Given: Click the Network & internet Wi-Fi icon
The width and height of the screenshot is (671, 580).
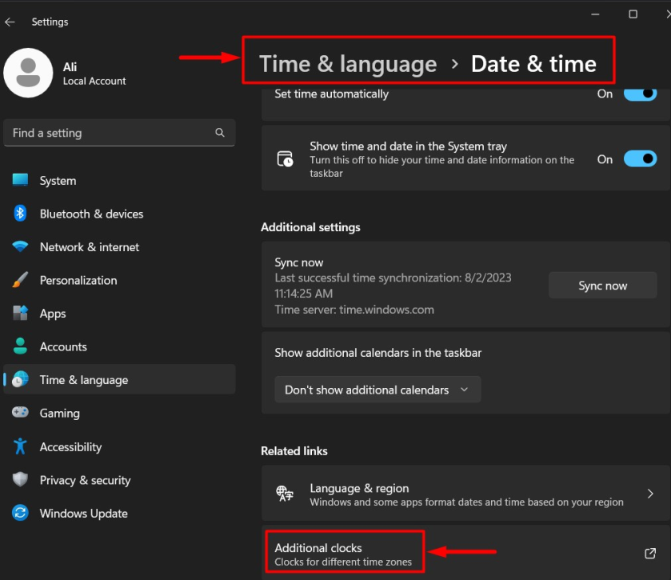Looking at the screenshot, I should tap(20, 247).
